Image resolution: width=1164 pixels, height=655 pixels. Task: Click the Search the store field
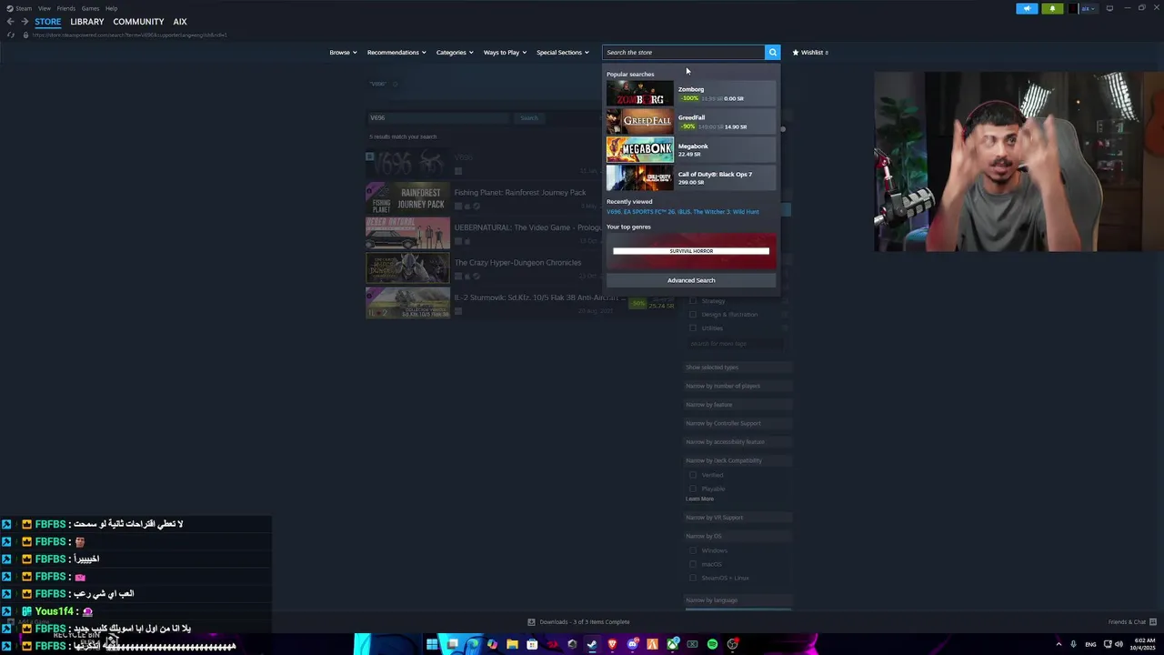point(684,52)
